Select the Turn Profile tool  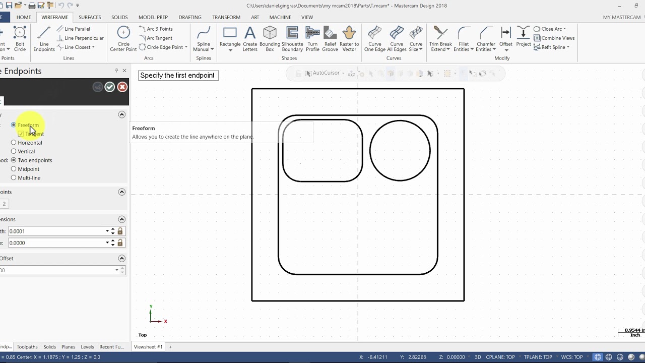(x=312, y=39)
